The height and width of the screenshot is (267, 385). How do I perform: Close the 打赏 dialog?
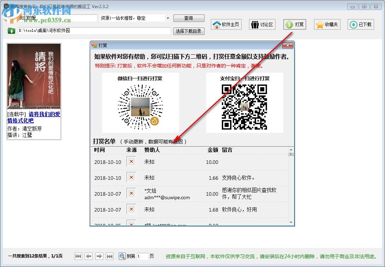[288, 46]
